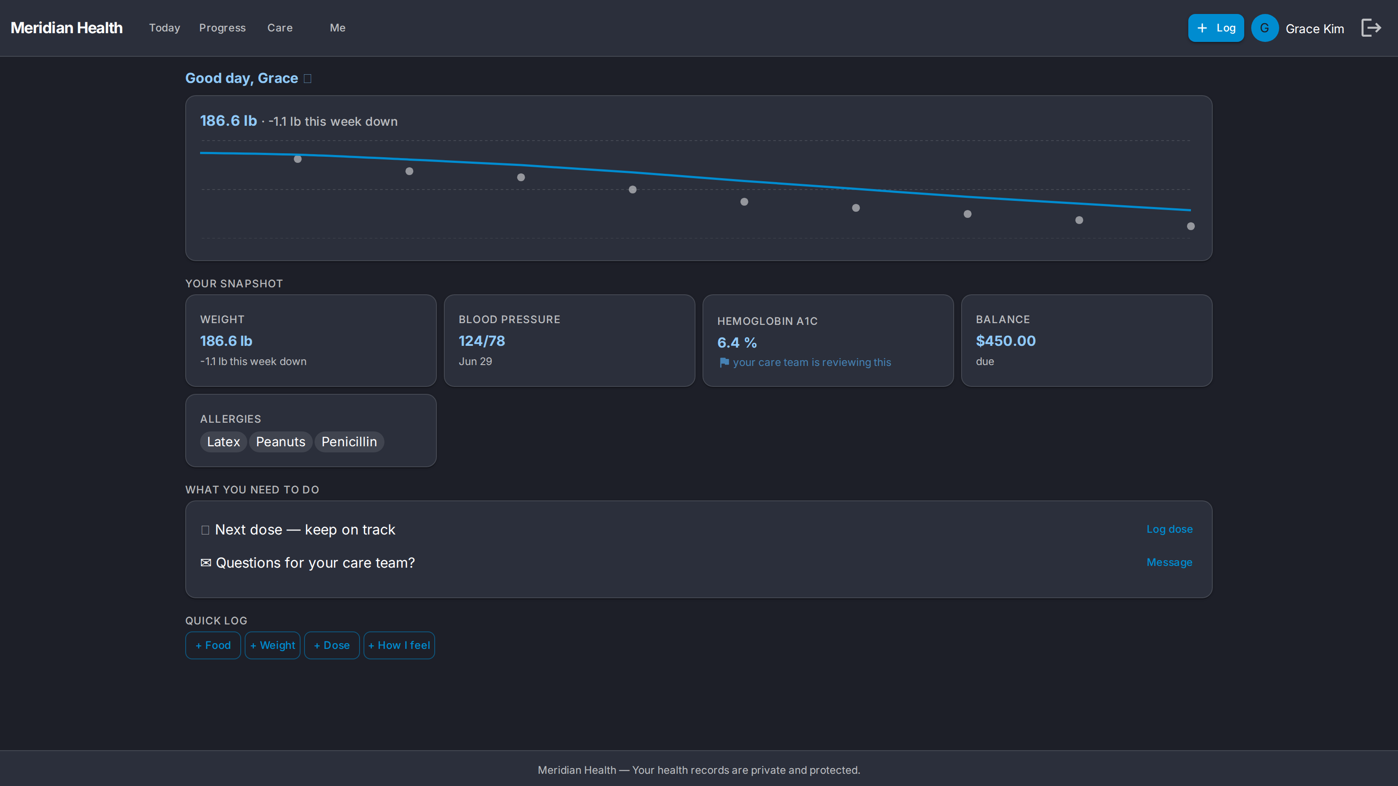Click the Message link
The image size is (1398, 786).
(1169, 562)
